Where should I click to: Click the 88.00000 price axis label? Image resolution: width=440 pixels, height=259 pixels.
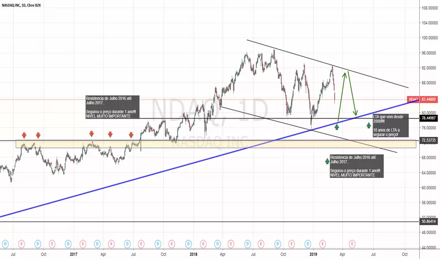coord(430,83)
